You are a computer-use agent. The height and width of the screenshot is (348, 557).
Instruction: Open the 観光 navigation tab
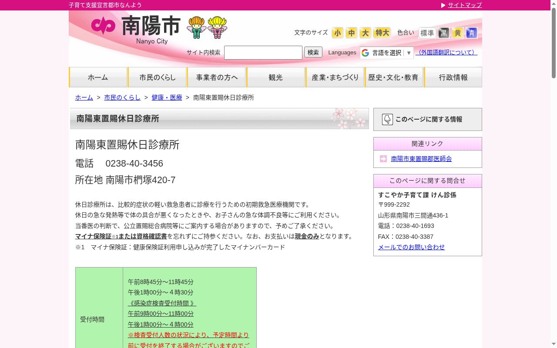(x=276, y=77)
